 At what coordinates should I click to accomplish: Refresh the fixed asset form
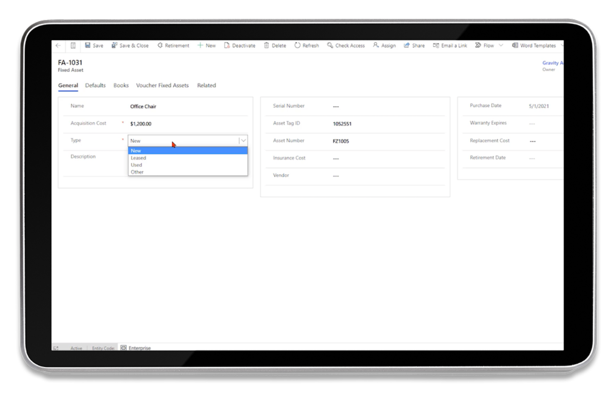307,45
